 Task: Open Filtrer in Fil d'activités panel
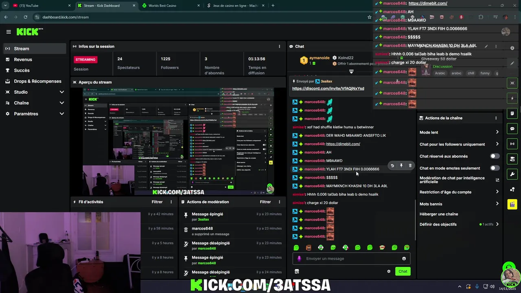point(157,202)
